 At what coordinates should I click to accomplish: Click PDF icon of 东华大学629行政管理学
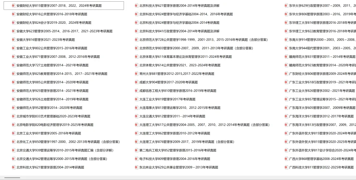click(x=286, y=6)
